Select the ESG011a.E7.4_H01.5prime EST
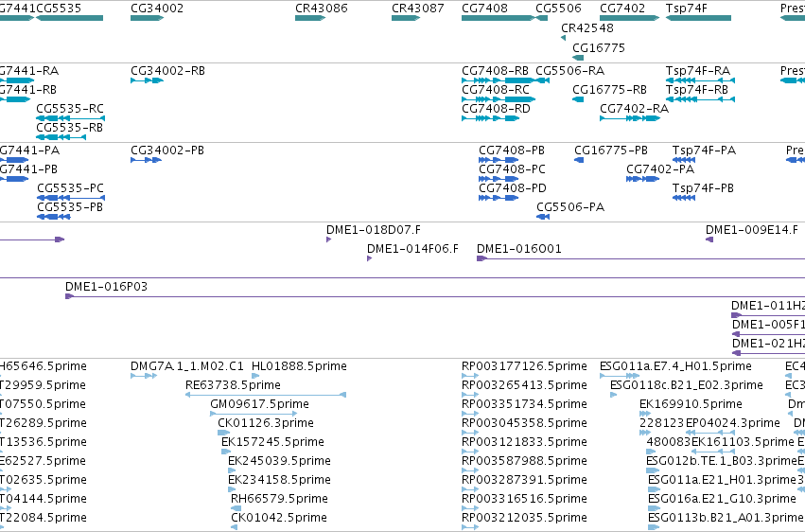The width and height of the screenshot is (805, 532). coord(620,377)
